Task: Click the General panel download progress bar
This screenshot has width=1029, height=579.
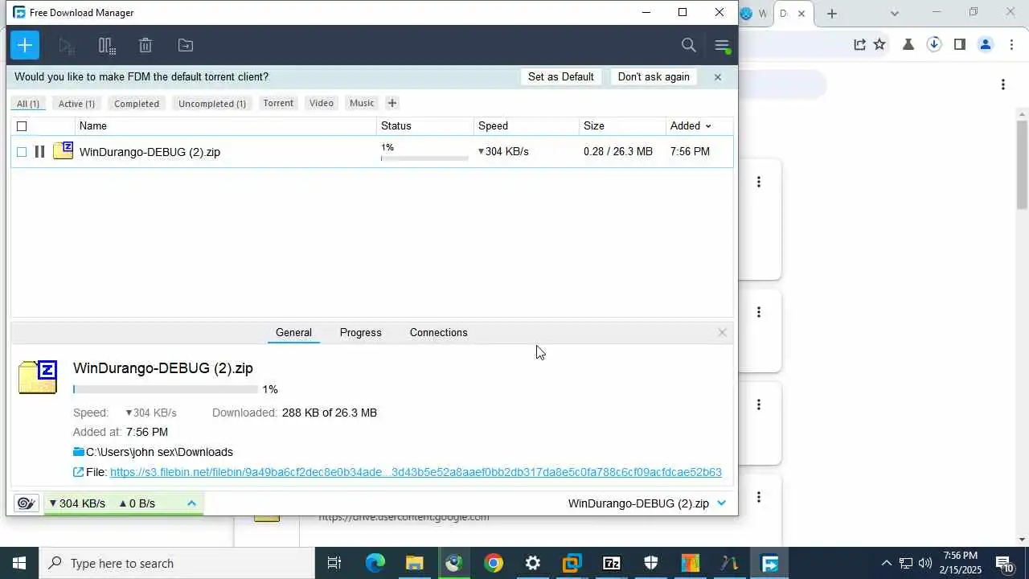Action: [x=166, y=389]
